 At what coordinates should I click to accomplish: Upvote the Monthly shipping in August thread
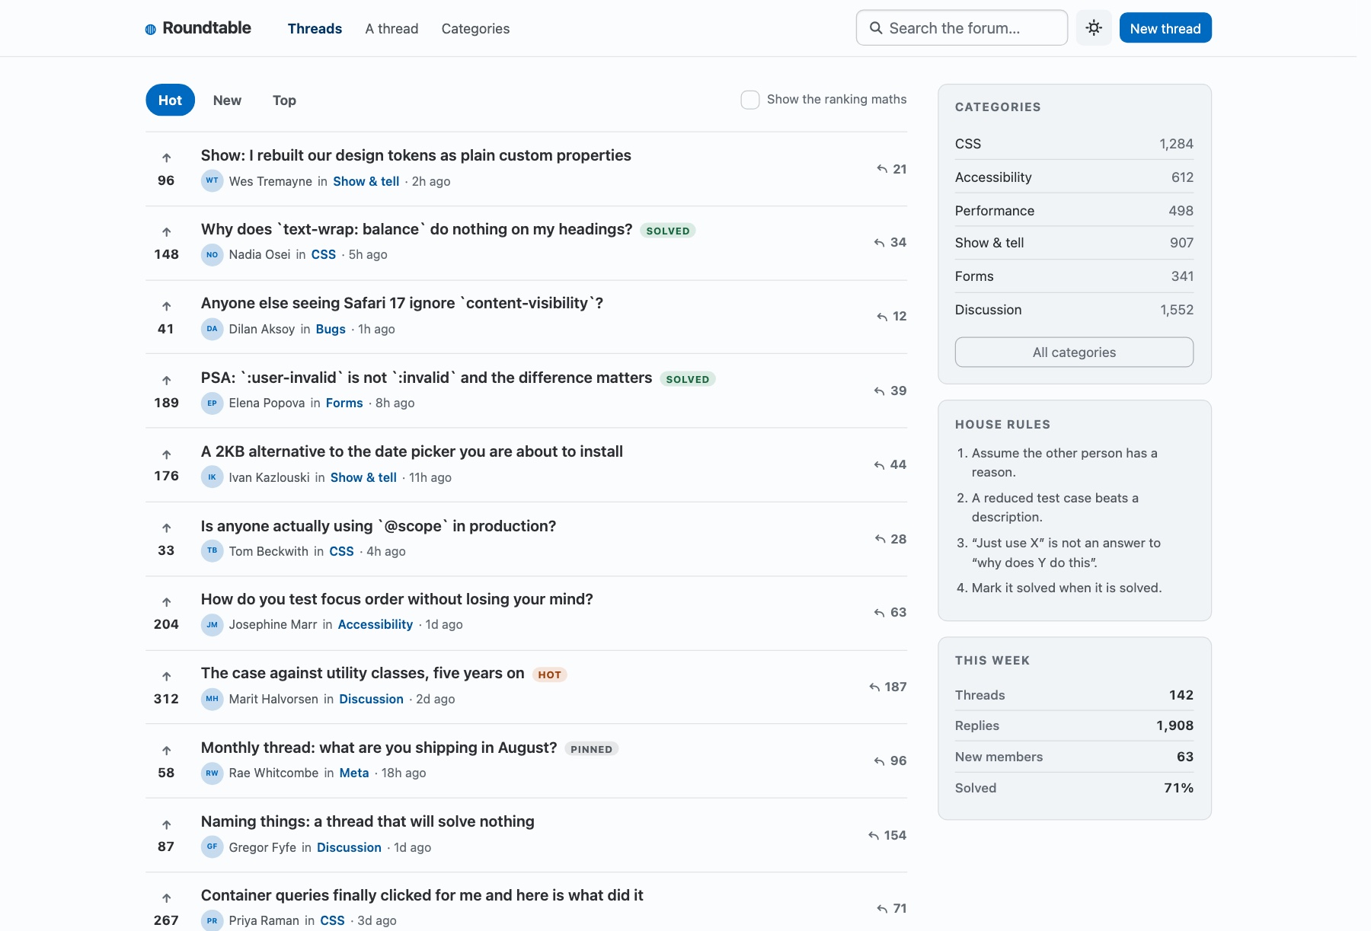coord(166,750)
